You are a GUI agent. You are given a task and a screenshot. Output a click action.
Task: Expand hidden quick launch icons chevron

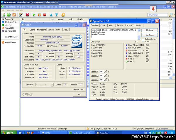tap(38, 132)
